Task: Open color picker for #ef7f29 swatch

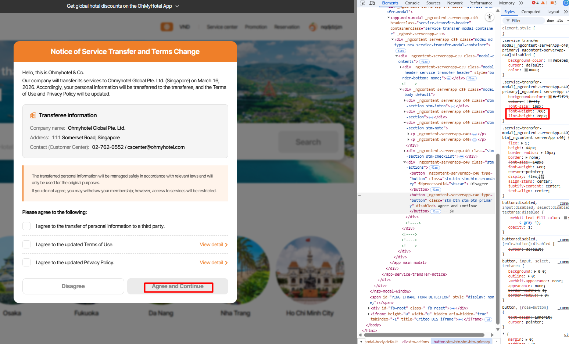Action: 550,97
